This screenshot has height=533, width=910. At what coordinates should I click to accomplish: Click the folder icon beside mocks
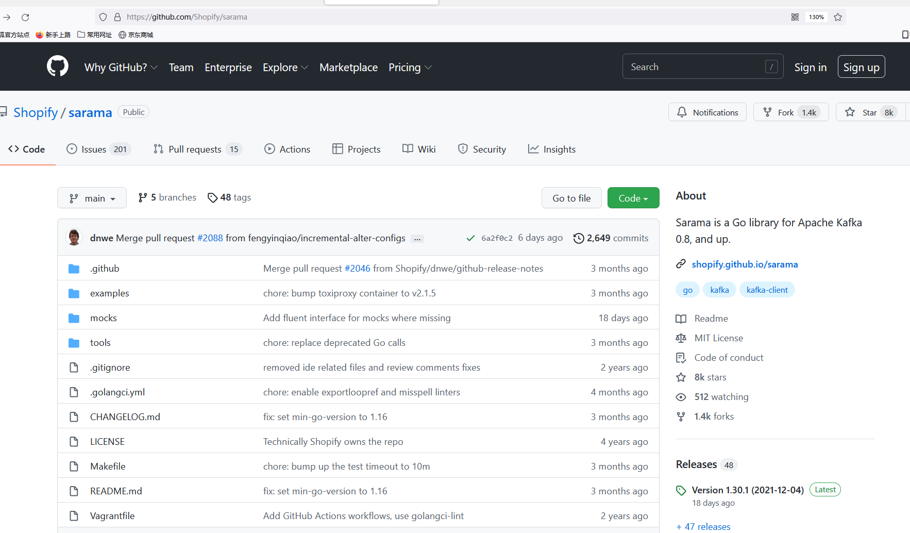74,318
